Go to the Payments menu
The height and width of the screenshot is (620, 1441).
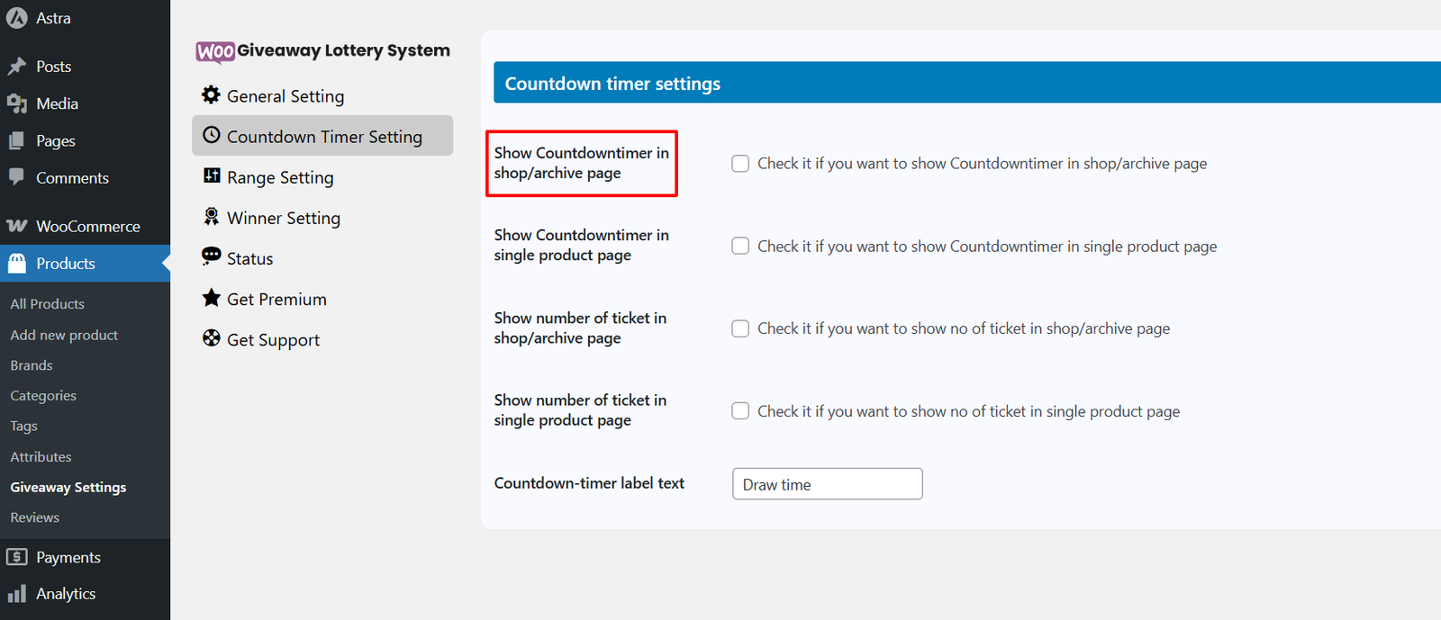68,558
